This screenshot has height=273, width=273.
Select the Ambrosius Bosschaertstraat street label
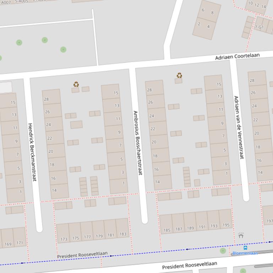coord(138,143)
